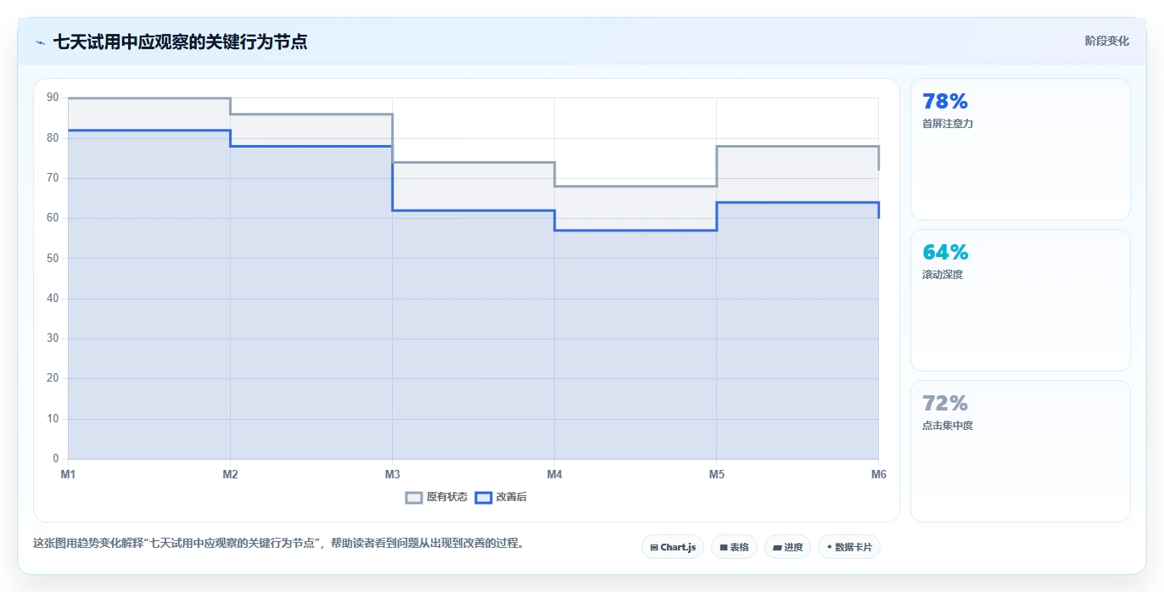
Task: Click the 64% 滚动深度 card
Action: 1020,300
